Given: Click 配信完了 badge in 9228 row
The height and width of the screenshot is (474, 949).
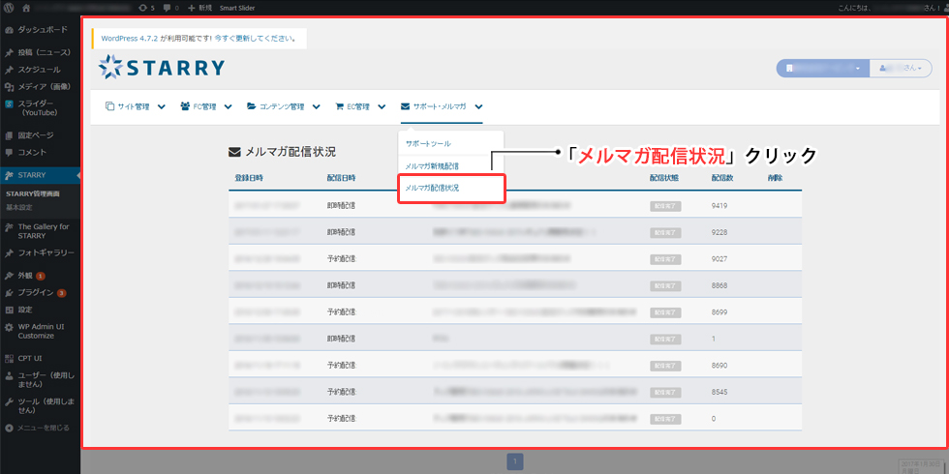Looking at the screenshot, I should pos(665,232).
